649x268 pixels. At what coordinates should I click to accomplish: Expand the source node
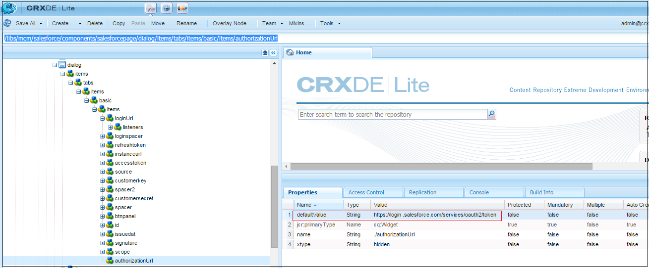tap(102, 172)
